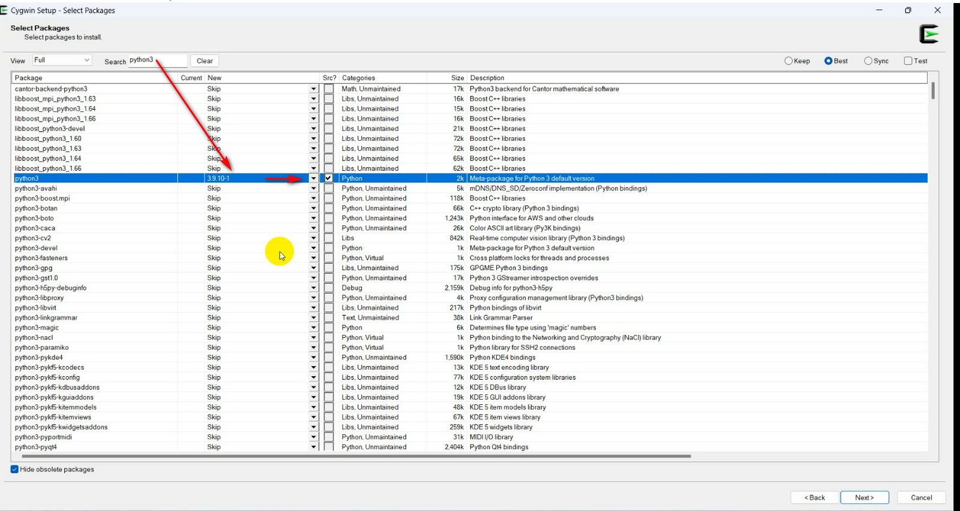The height and width of the screenshot is (511, 960).
Task: Open version dropdown for python3-paramiko
Action: click(x=313, y=347)
